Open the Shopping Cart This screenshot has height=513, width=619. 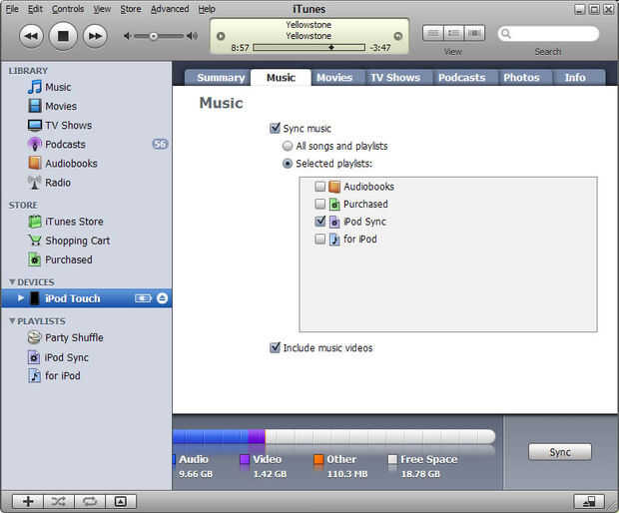78,241
